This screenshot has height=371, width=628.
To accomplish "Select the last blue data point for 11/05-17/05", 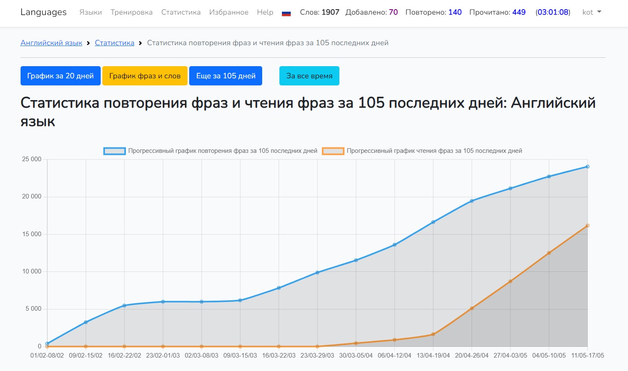I will click(587, 167).
